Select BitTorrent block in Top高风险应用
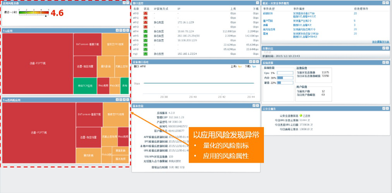 click(x=89, y=115)
